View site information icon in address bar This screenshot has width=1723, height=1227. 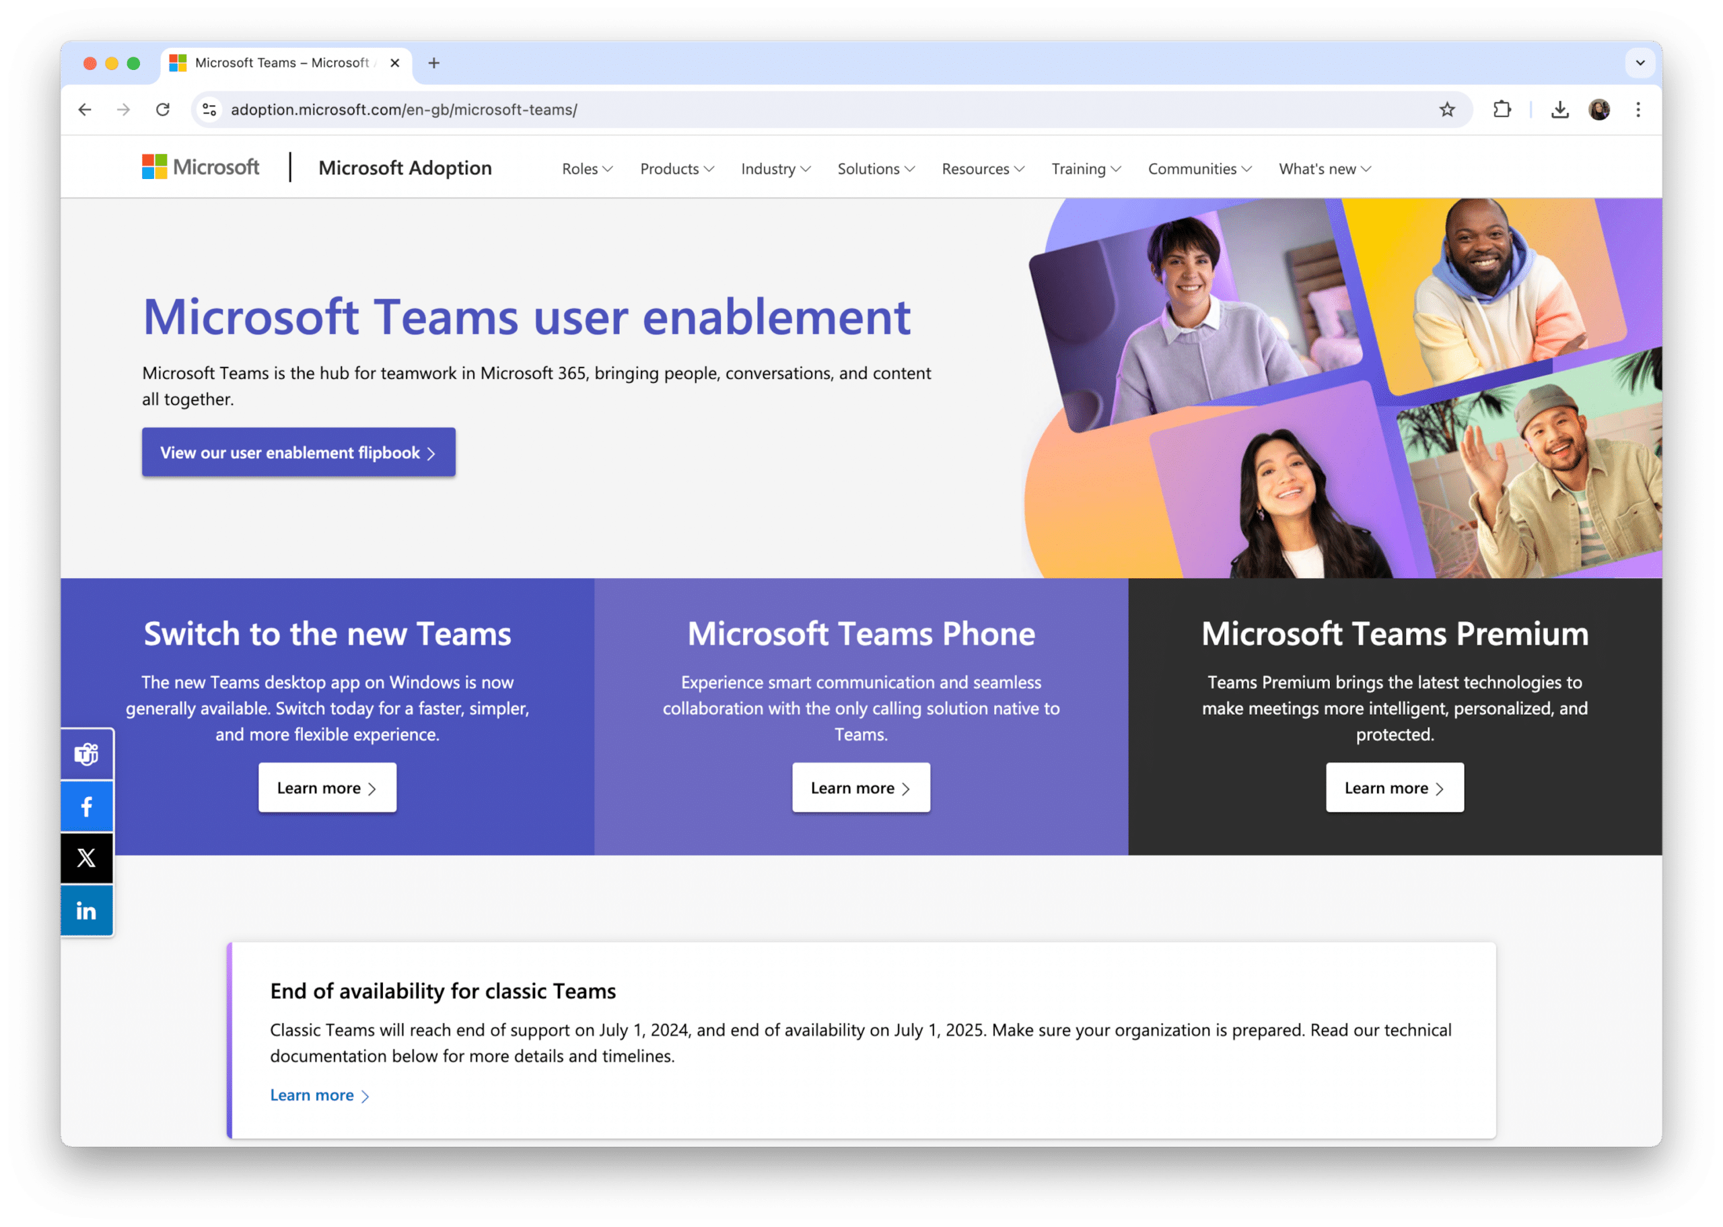click(209, 110)
